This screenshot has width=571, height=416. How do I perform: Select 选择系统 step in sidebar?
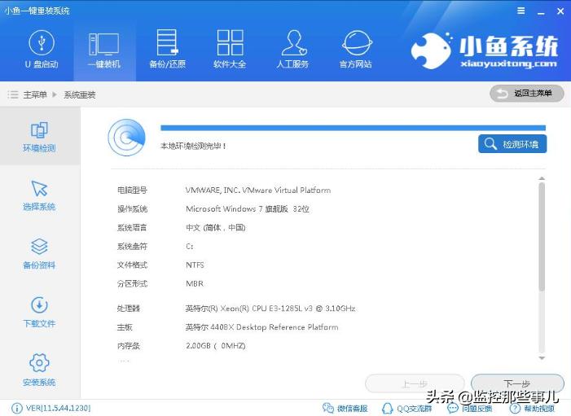(39, 195)
